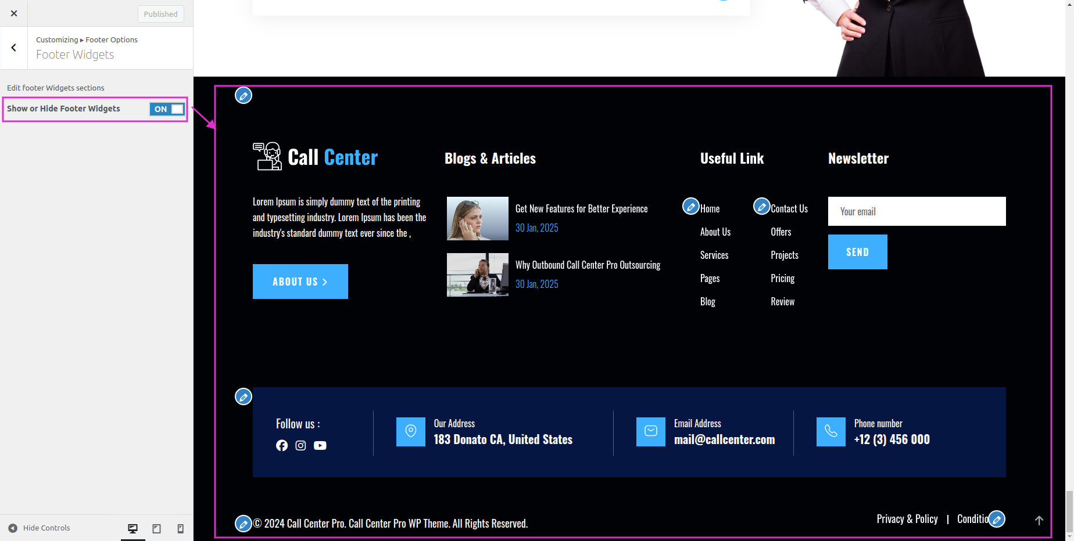
Task: Open the YouTube social icon
Action: pyautogui.click(x=320, y=445)
